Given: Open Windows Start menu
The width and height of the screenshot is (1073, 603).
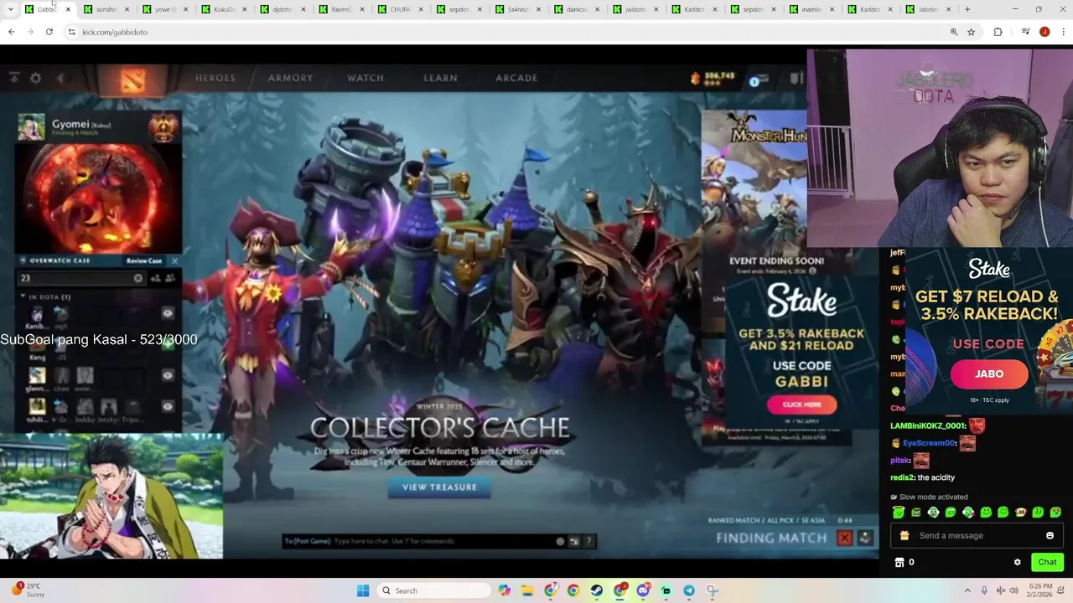Looking at the screenshot, I should (363, 590).
